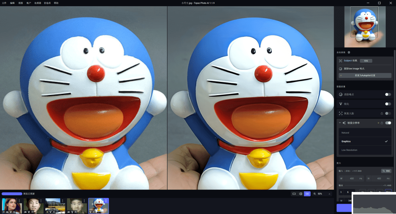396x214 pixels.
Task: Open the 视图 (View) menu
Action: tap(21, 3)
